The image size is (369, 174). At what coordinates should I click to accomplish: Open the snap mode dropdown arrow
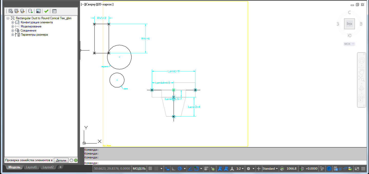coord(161,169)
